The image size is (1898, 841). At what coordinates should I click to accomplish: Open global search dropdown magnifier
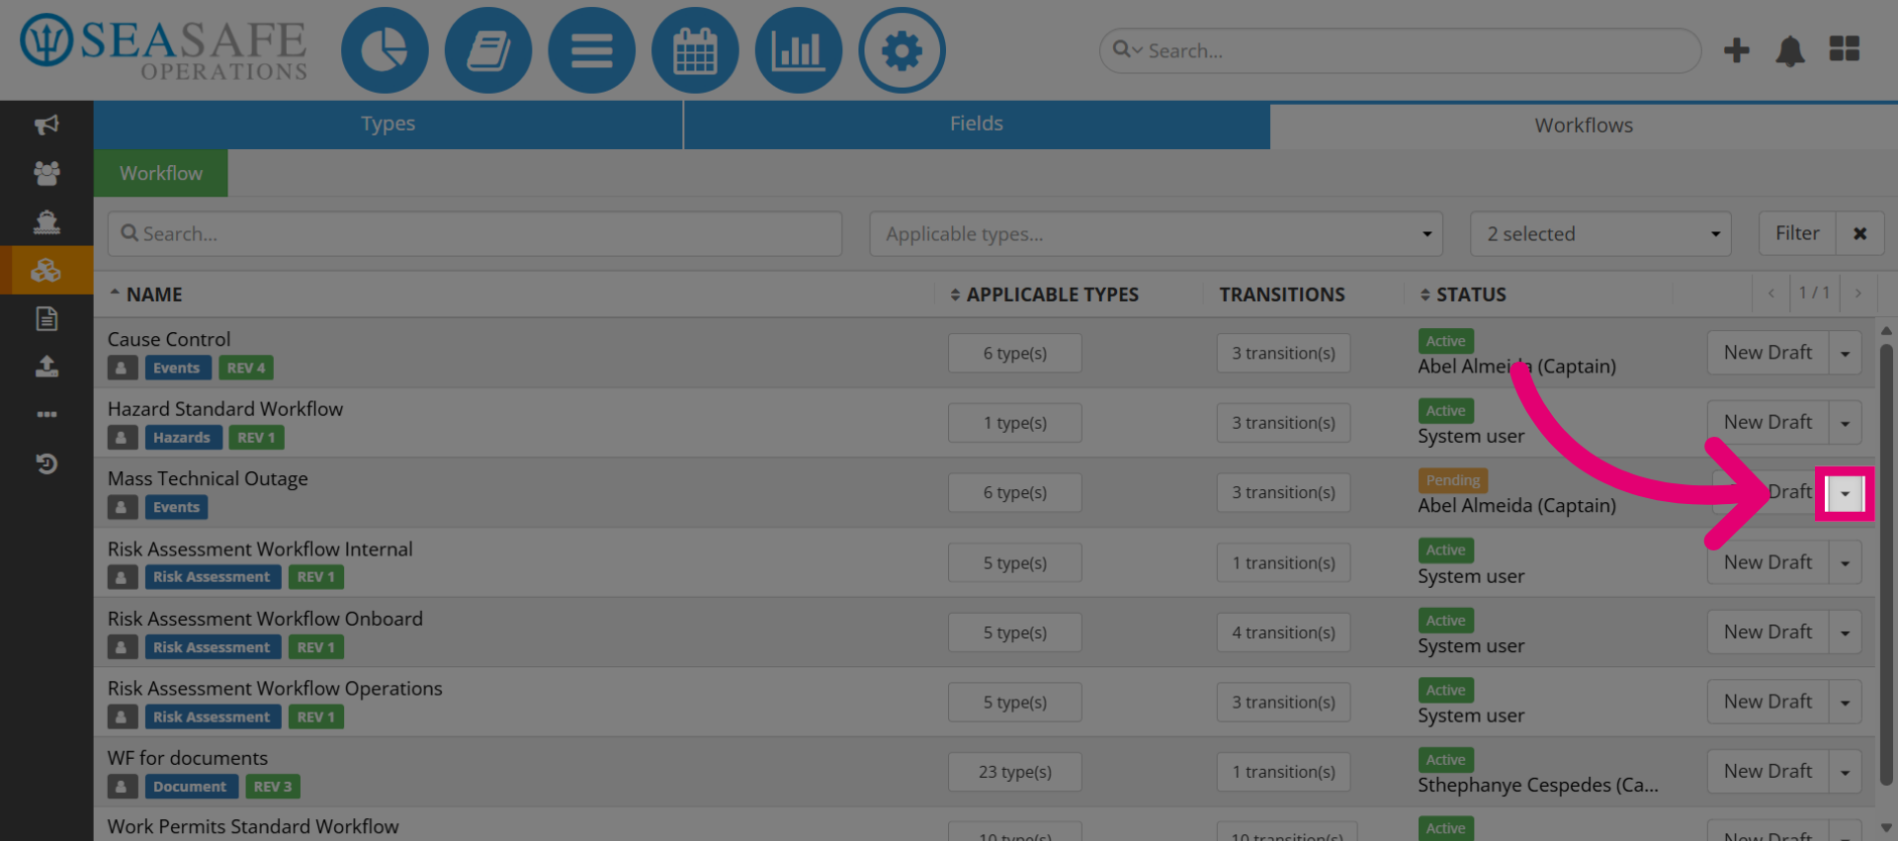1127,49
